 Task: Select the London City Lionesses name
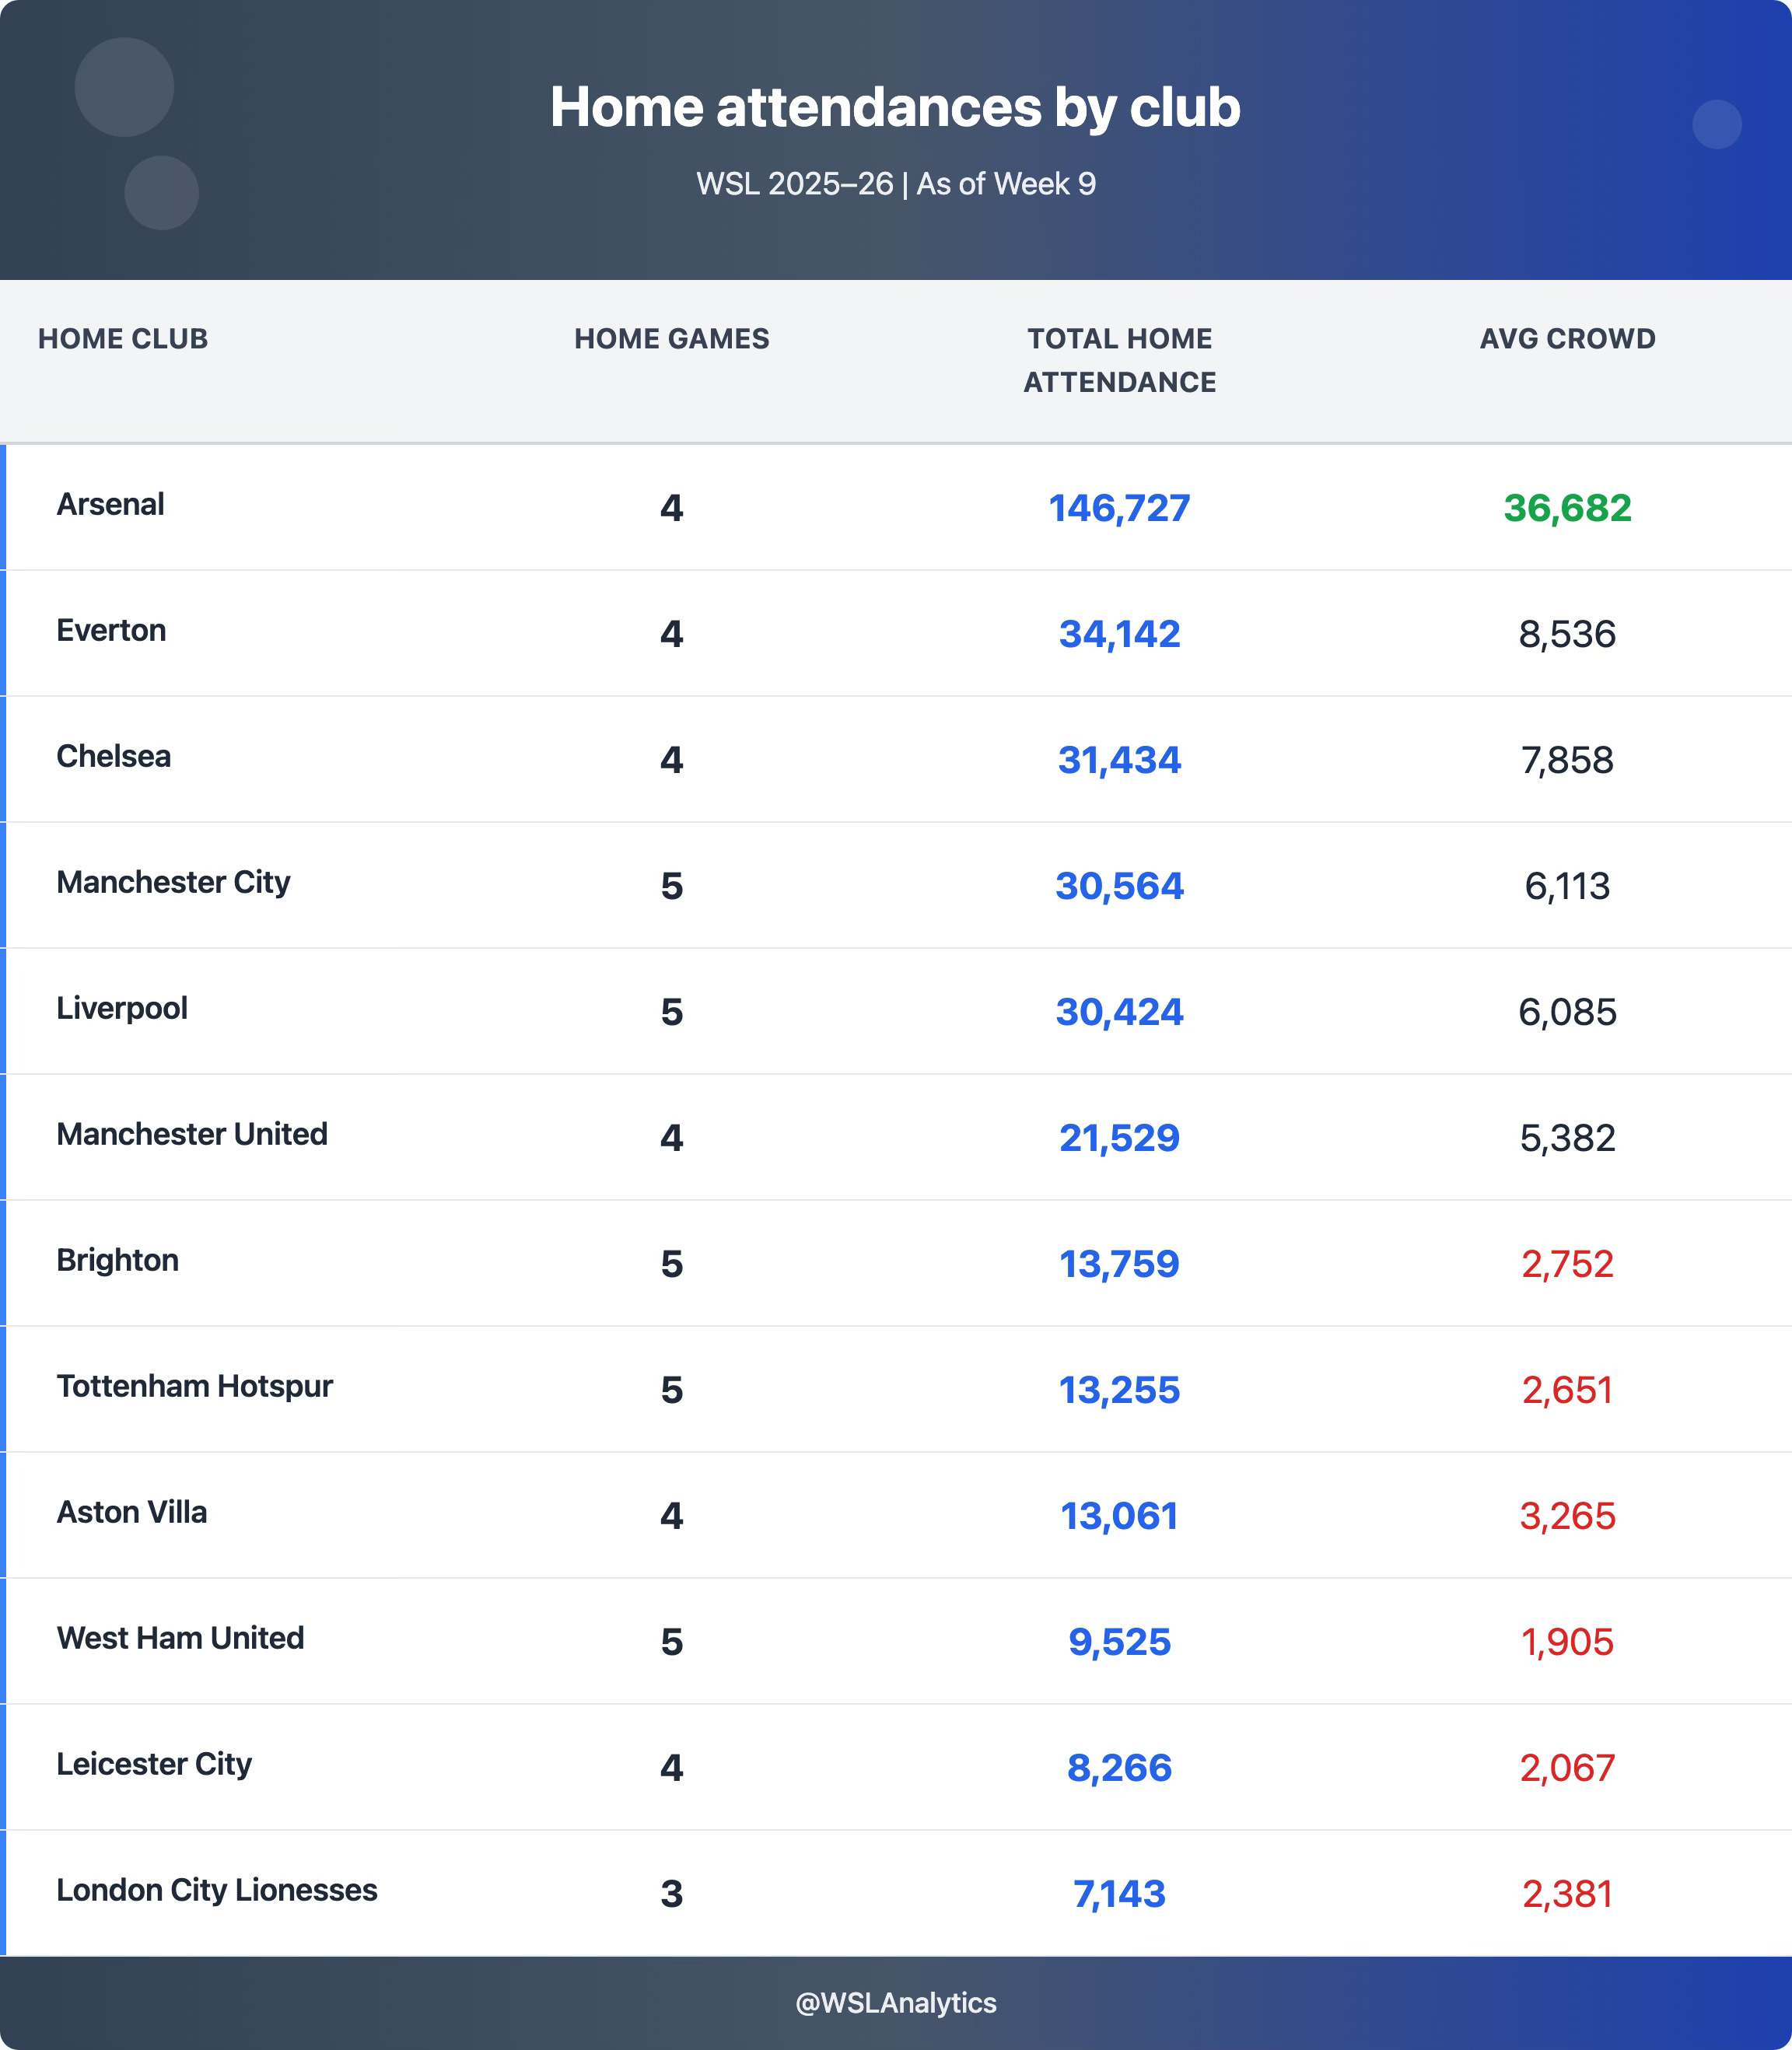217,1890
